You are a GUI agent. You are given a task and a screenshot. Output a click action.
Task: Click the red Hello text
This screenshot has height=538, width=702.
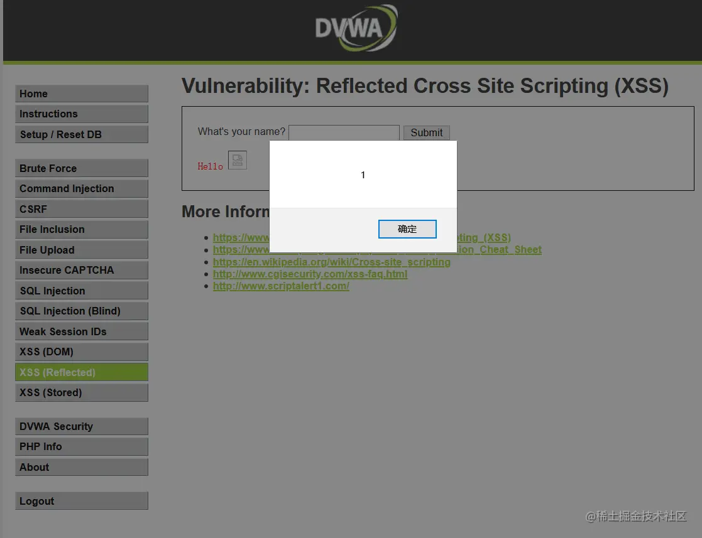pos(210,166)
